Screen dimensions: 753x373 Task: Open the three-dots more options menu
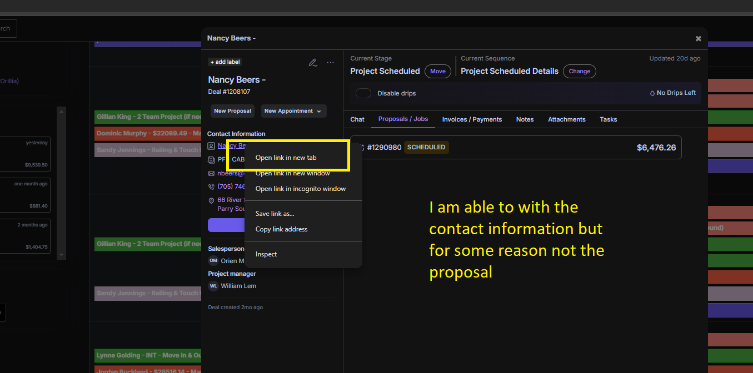point(331,63)
